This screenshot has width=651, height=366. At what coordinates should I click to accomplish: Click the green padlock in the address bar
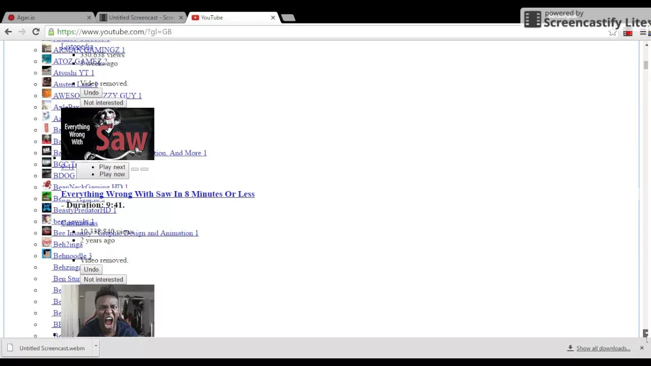(51, 32)
